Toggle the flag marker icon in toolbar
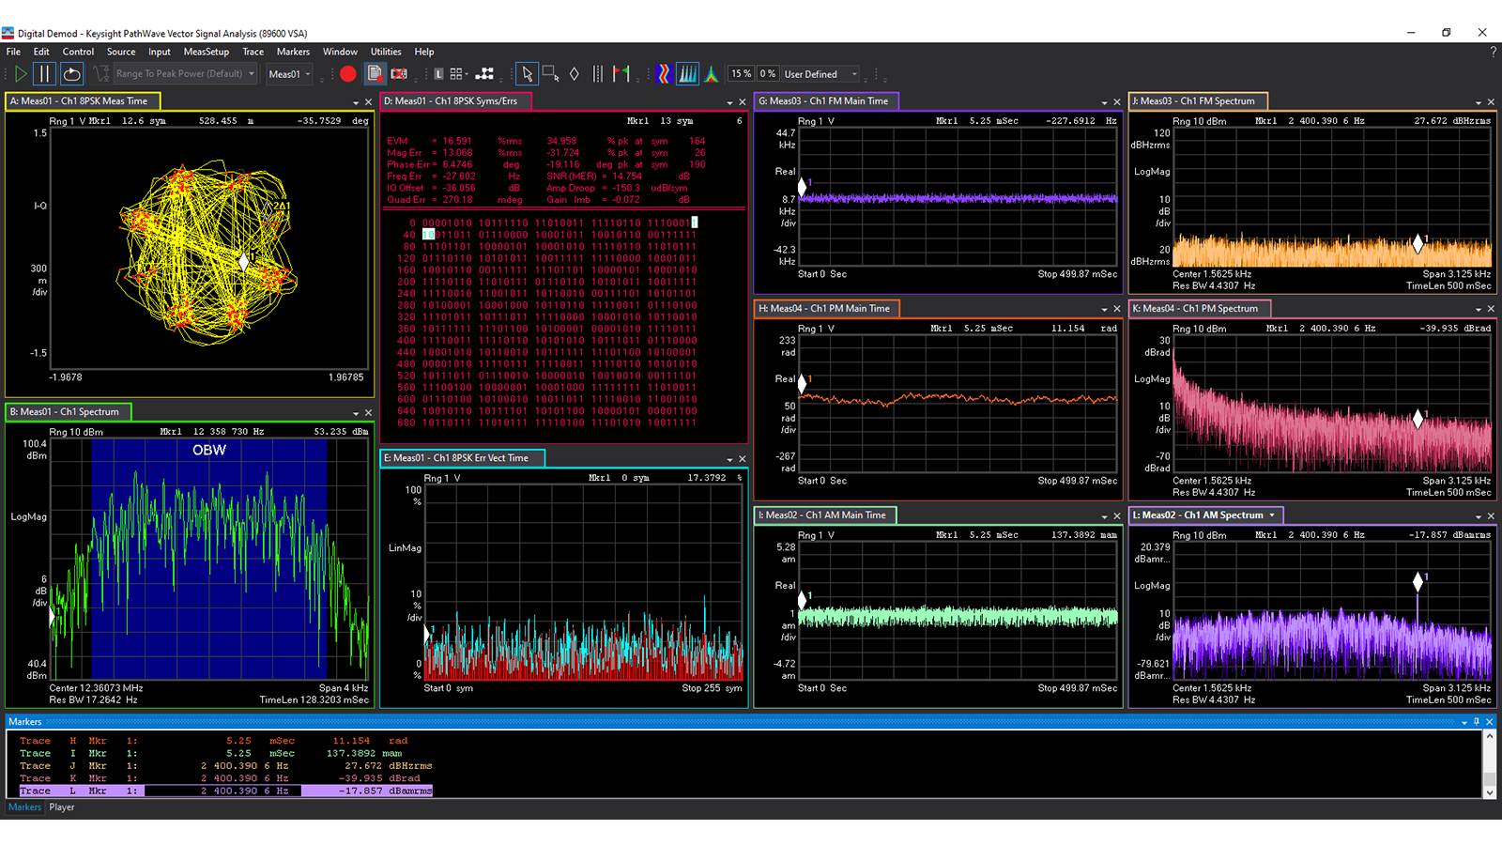This screenshot has width=1502, height=845. (x=621, y=74)
